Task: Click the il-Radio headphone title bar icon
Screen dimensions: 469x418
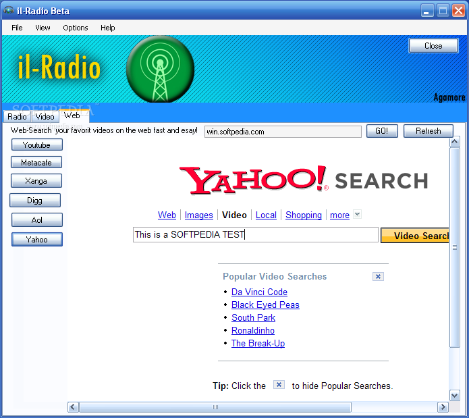Action: [9, 11]
